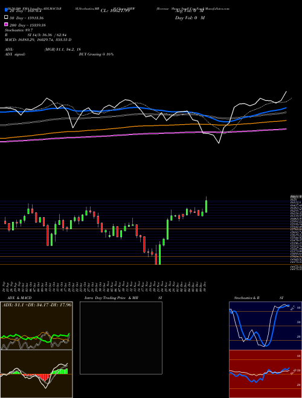Click the 'Stochastics & R' panel title
302x398 pixels.
pyautogui.click(x=246, y=298)
